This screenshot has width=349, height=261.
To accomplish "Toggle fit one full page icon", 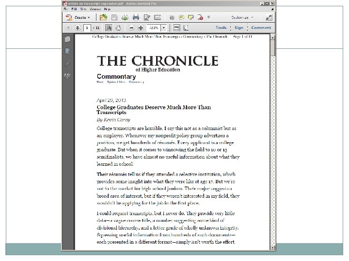I will click(x=186, y=28).
